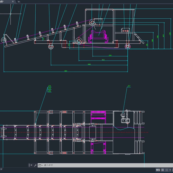173x173 pixels.
Task: Close the current drawing file tab
Action: pyautogui.click(x=13, y=1)
